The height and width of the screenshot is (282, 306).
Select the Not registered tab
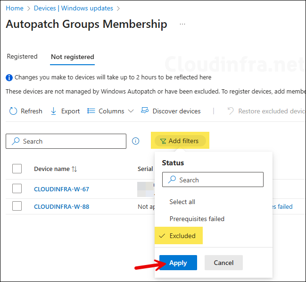[x=73, y=57]
